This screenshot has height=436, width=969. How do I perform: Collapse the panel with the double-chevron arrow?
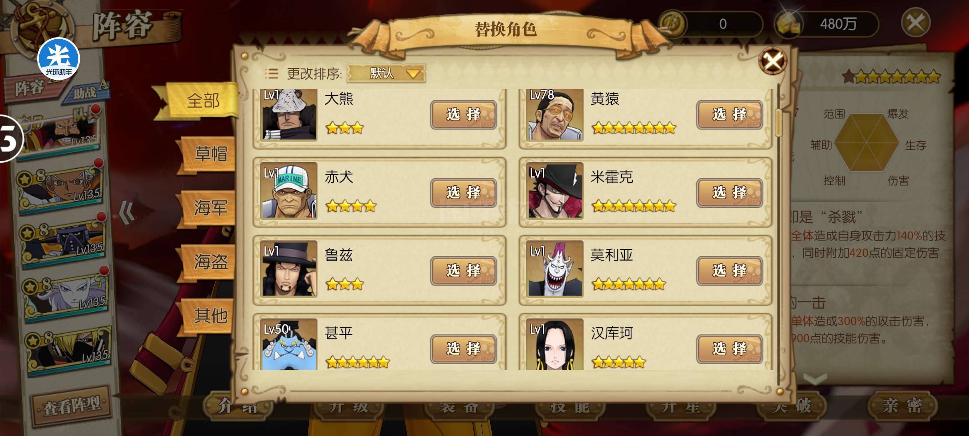coord(127,213)
